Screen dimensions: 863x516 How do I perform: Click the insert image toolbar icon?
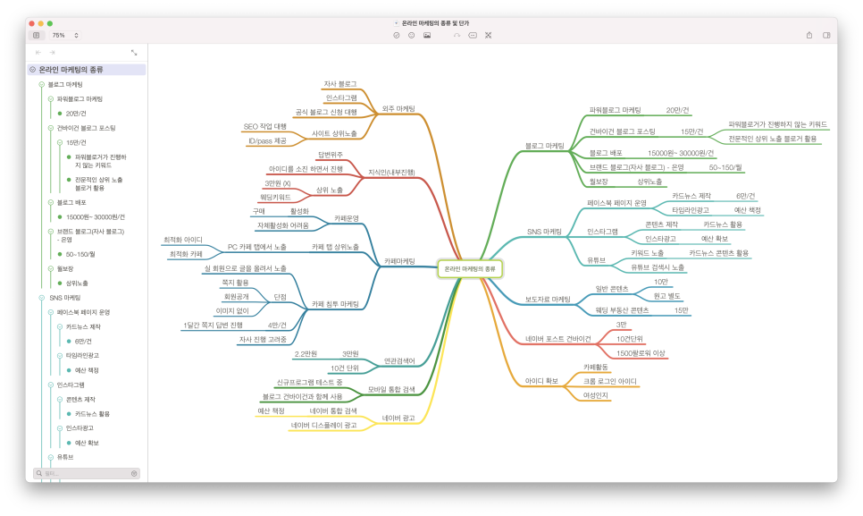click(x=427, y=35)
